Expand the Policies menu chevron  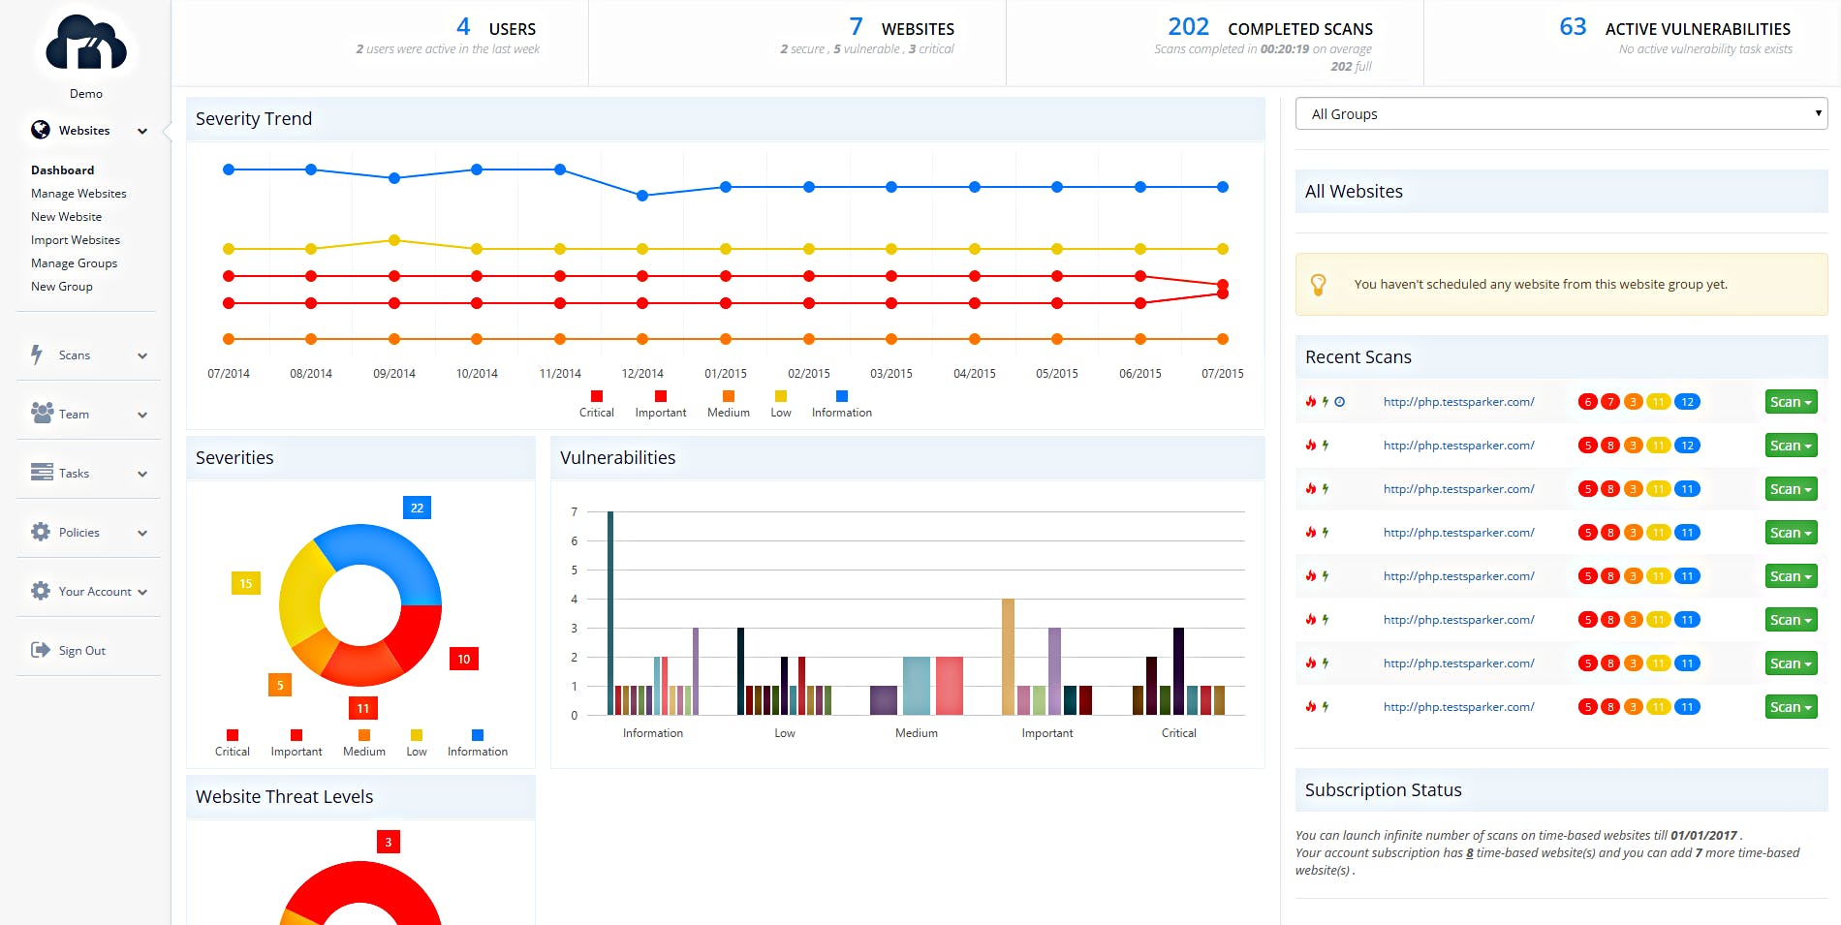click(142, 533)
